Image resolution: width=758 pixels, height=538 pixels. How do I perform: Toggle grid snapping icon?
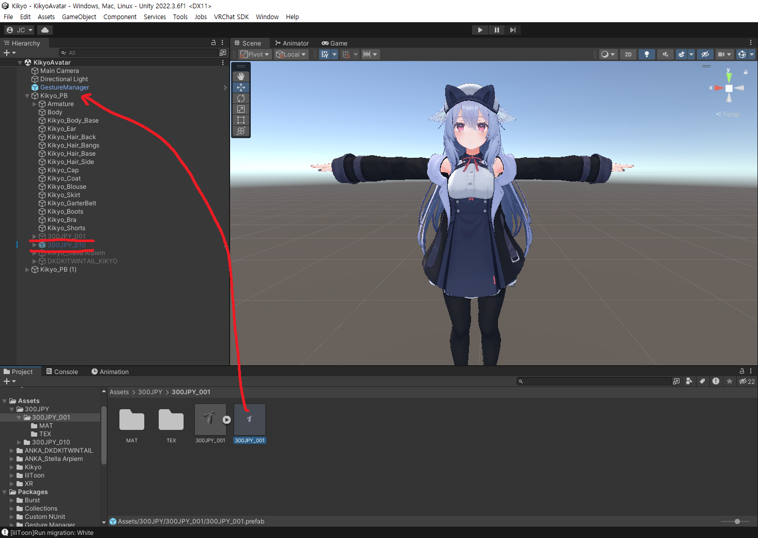[346, 54]
